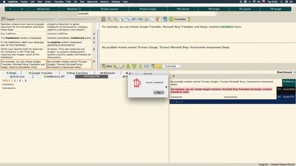Click the Project target button
The width and height of the screenshot is (296, 166).
tap(148, 9)
